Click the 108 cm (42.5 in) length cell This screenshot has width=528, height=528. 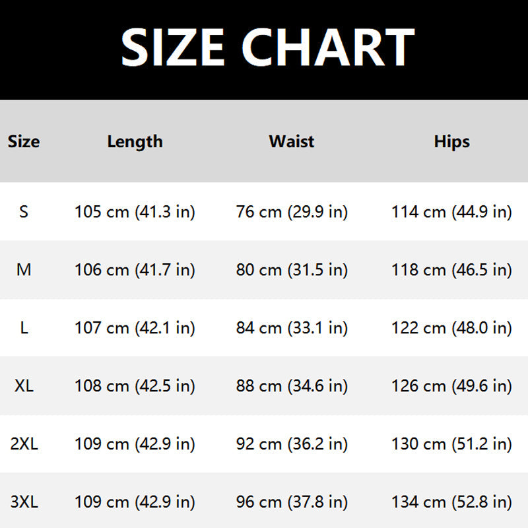click(x=135, y=386)
